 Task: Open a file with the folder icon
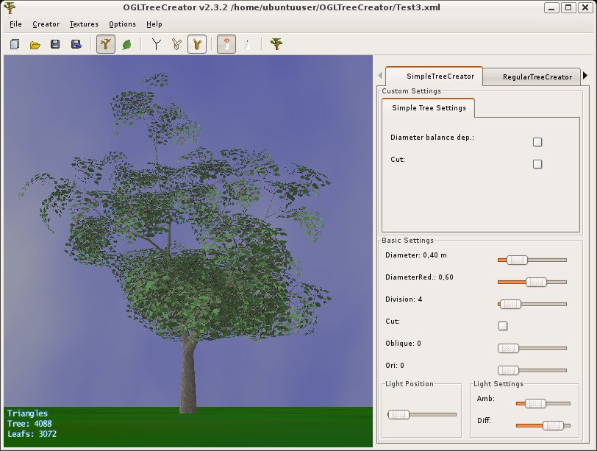[x=35, y=45]
